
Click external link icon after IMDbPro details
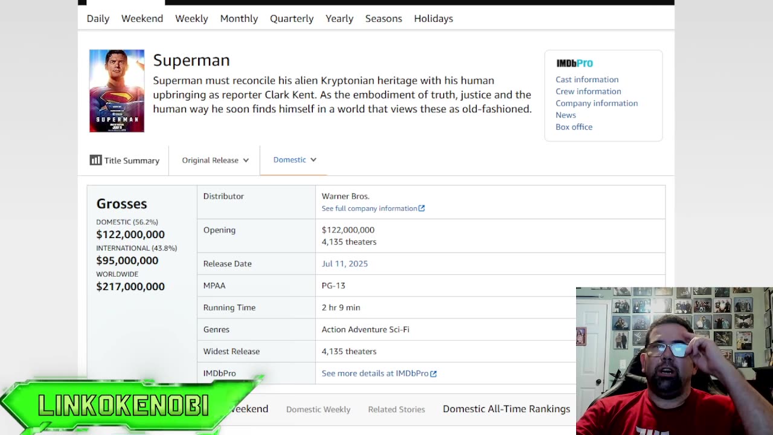[434, 373]
